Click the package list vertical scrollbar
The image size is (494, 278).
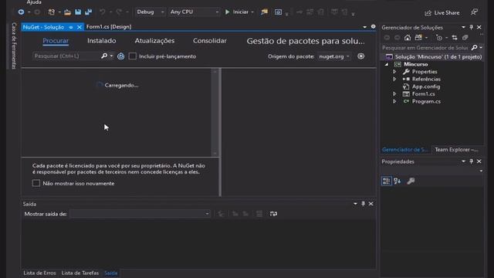coord(215,112)
